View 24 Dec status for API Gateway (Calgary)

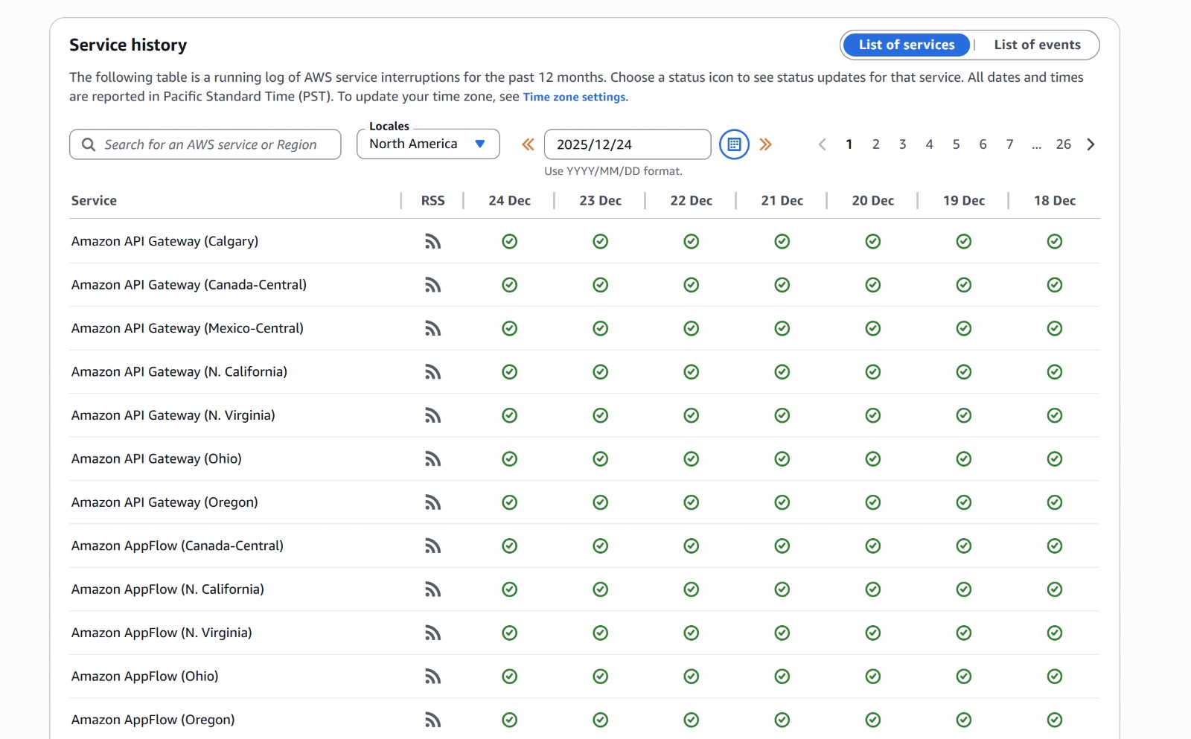click(509, 241)
